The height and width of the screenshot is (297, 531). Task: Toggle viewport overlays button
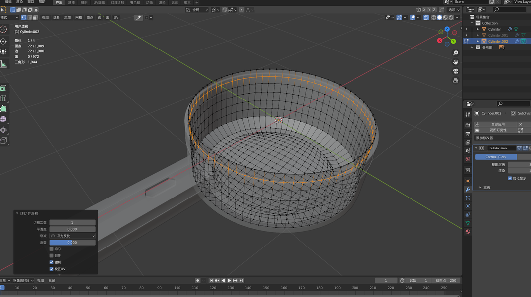pos(413,18)
